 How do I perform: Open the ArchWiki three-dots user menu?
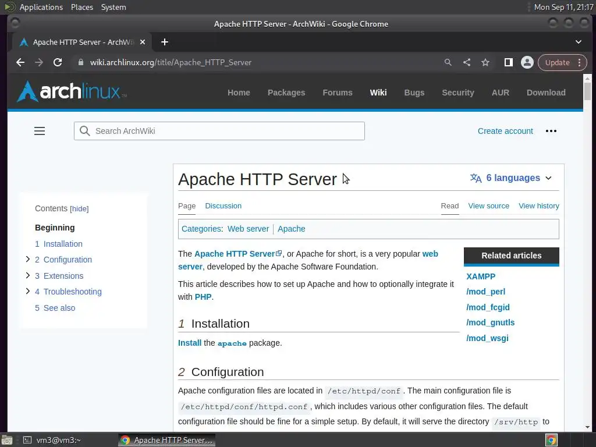[x=551, y=131]
